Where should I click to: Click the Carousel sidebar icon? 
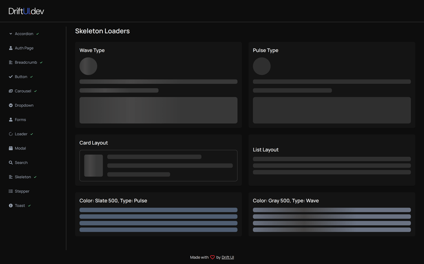11,91
